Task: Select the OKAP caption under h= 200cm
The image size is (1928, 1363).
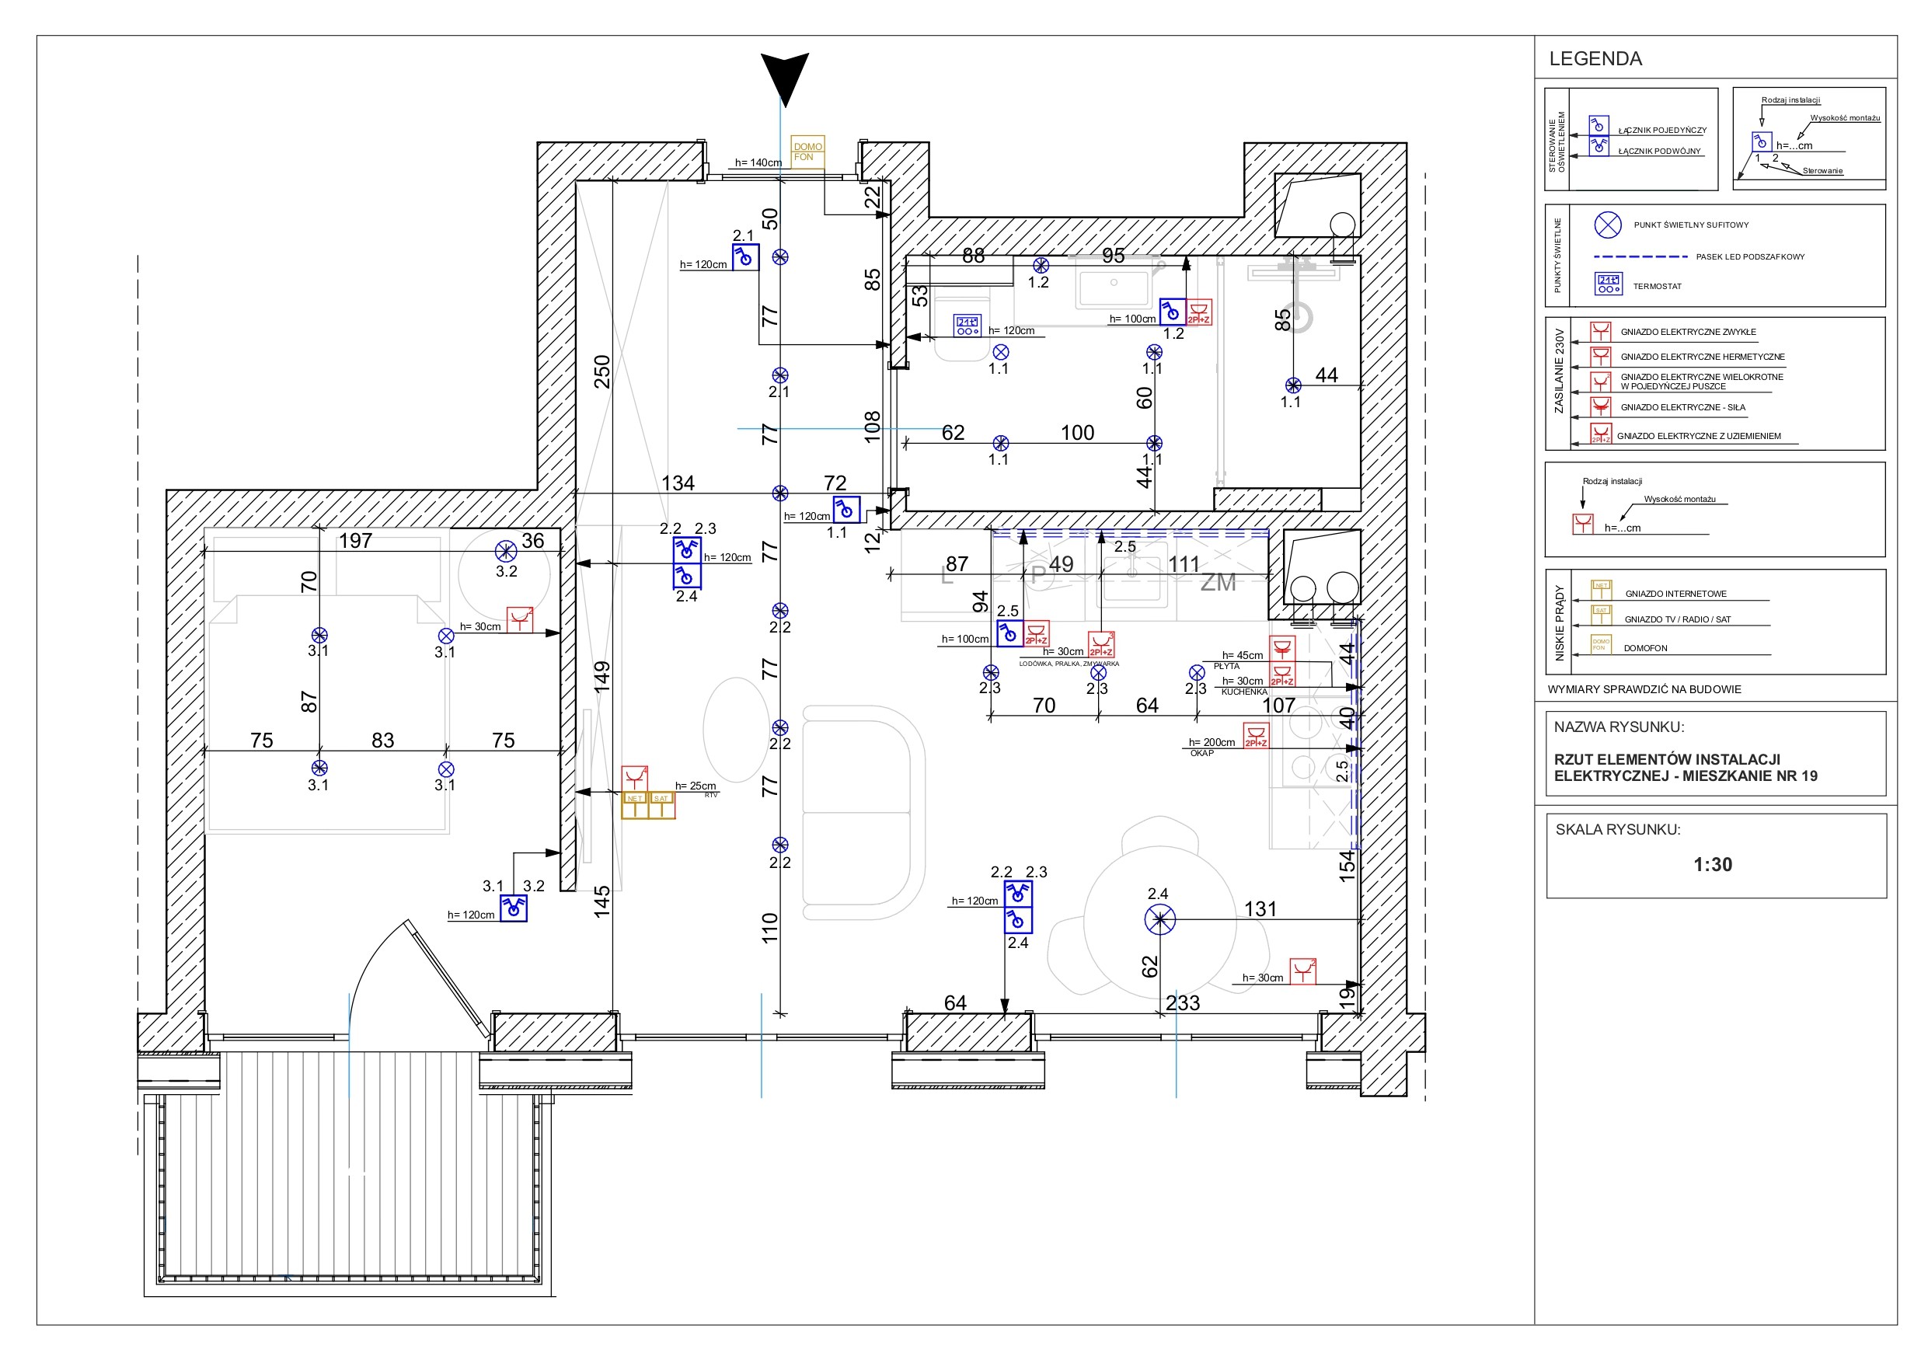Action: click(1201, 753)
